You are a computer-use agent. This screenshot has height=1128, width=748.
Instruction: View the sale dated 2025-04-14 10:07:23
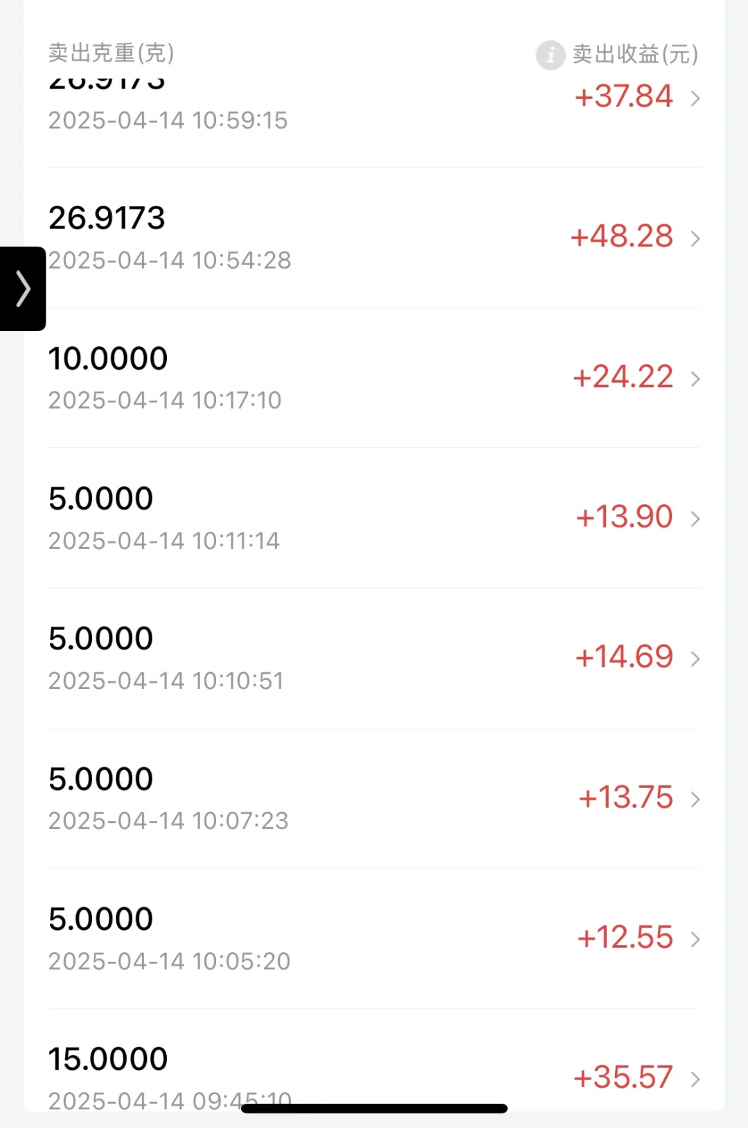coord(374,798)
